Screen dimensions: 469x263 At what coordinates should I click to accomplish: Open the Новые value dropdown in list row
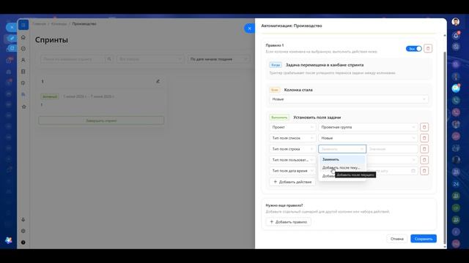(368, 138)
